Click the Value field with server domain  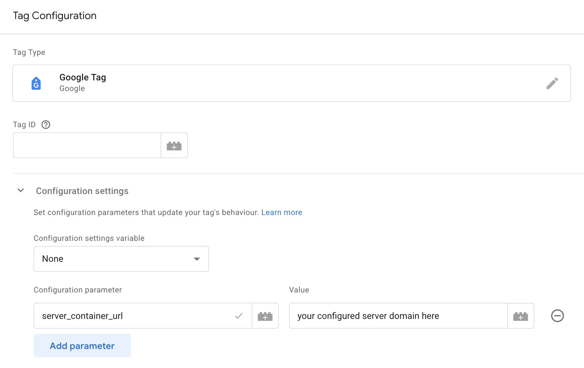pos(398,316)
